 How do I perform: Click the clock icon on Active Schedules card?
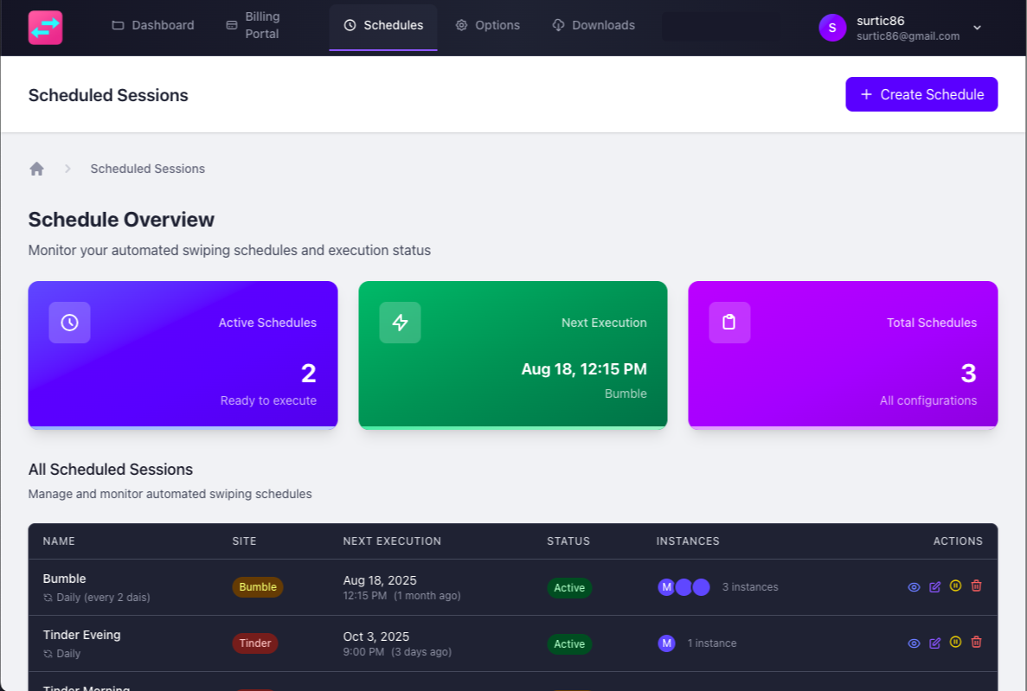click(x=69, y=323)
